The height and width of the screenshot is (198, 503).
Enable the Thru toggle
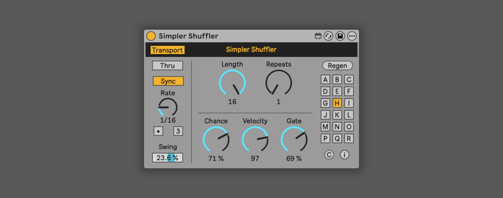167,65
